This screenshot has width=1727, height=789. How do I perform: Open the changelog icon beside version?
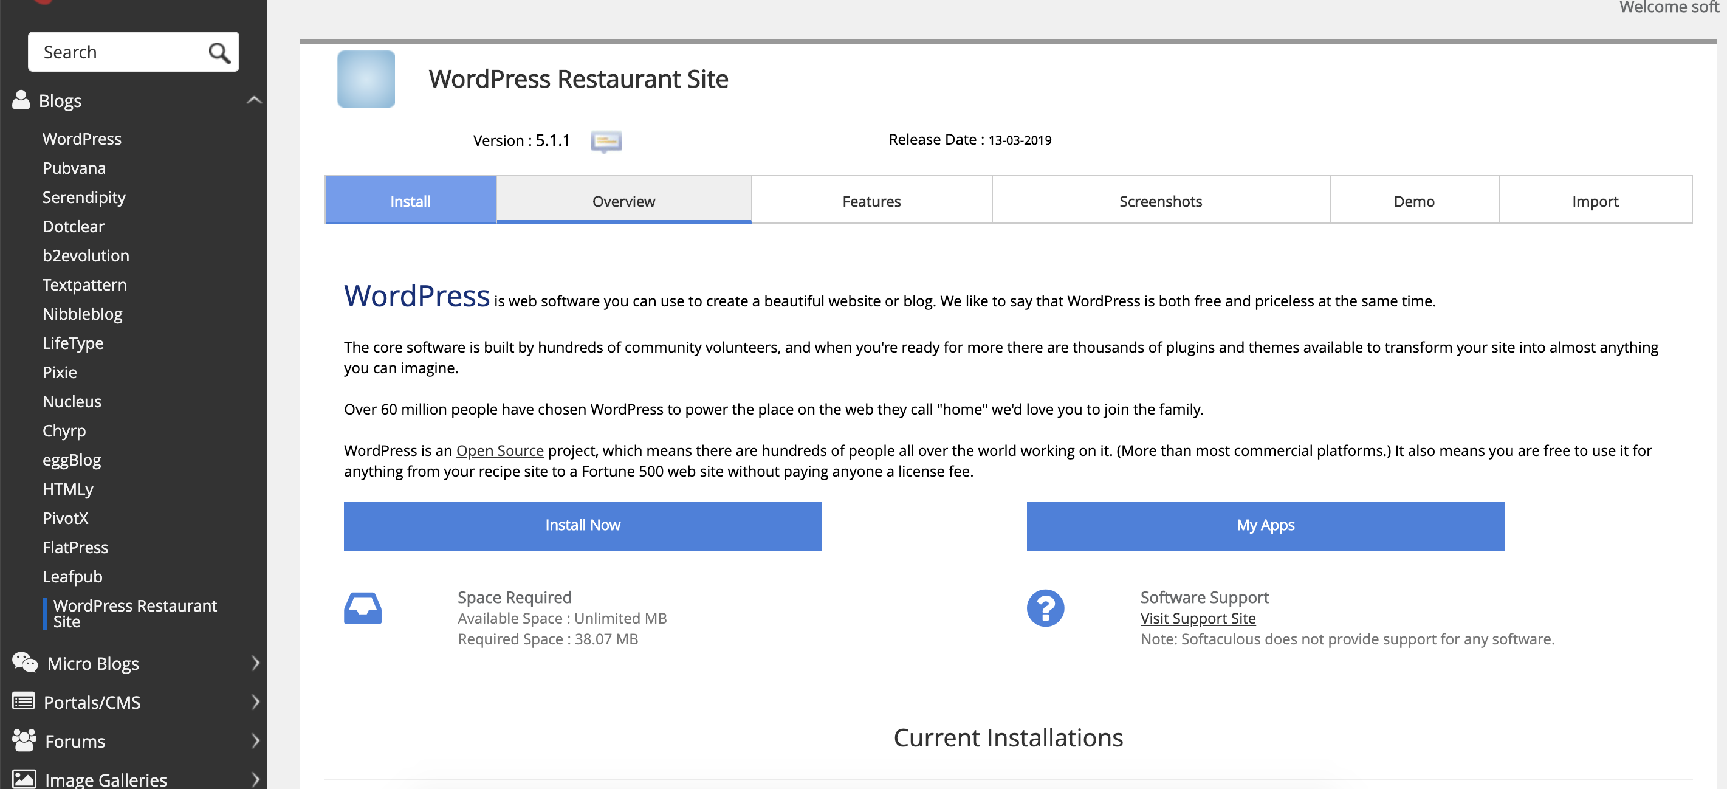[606, 141]
